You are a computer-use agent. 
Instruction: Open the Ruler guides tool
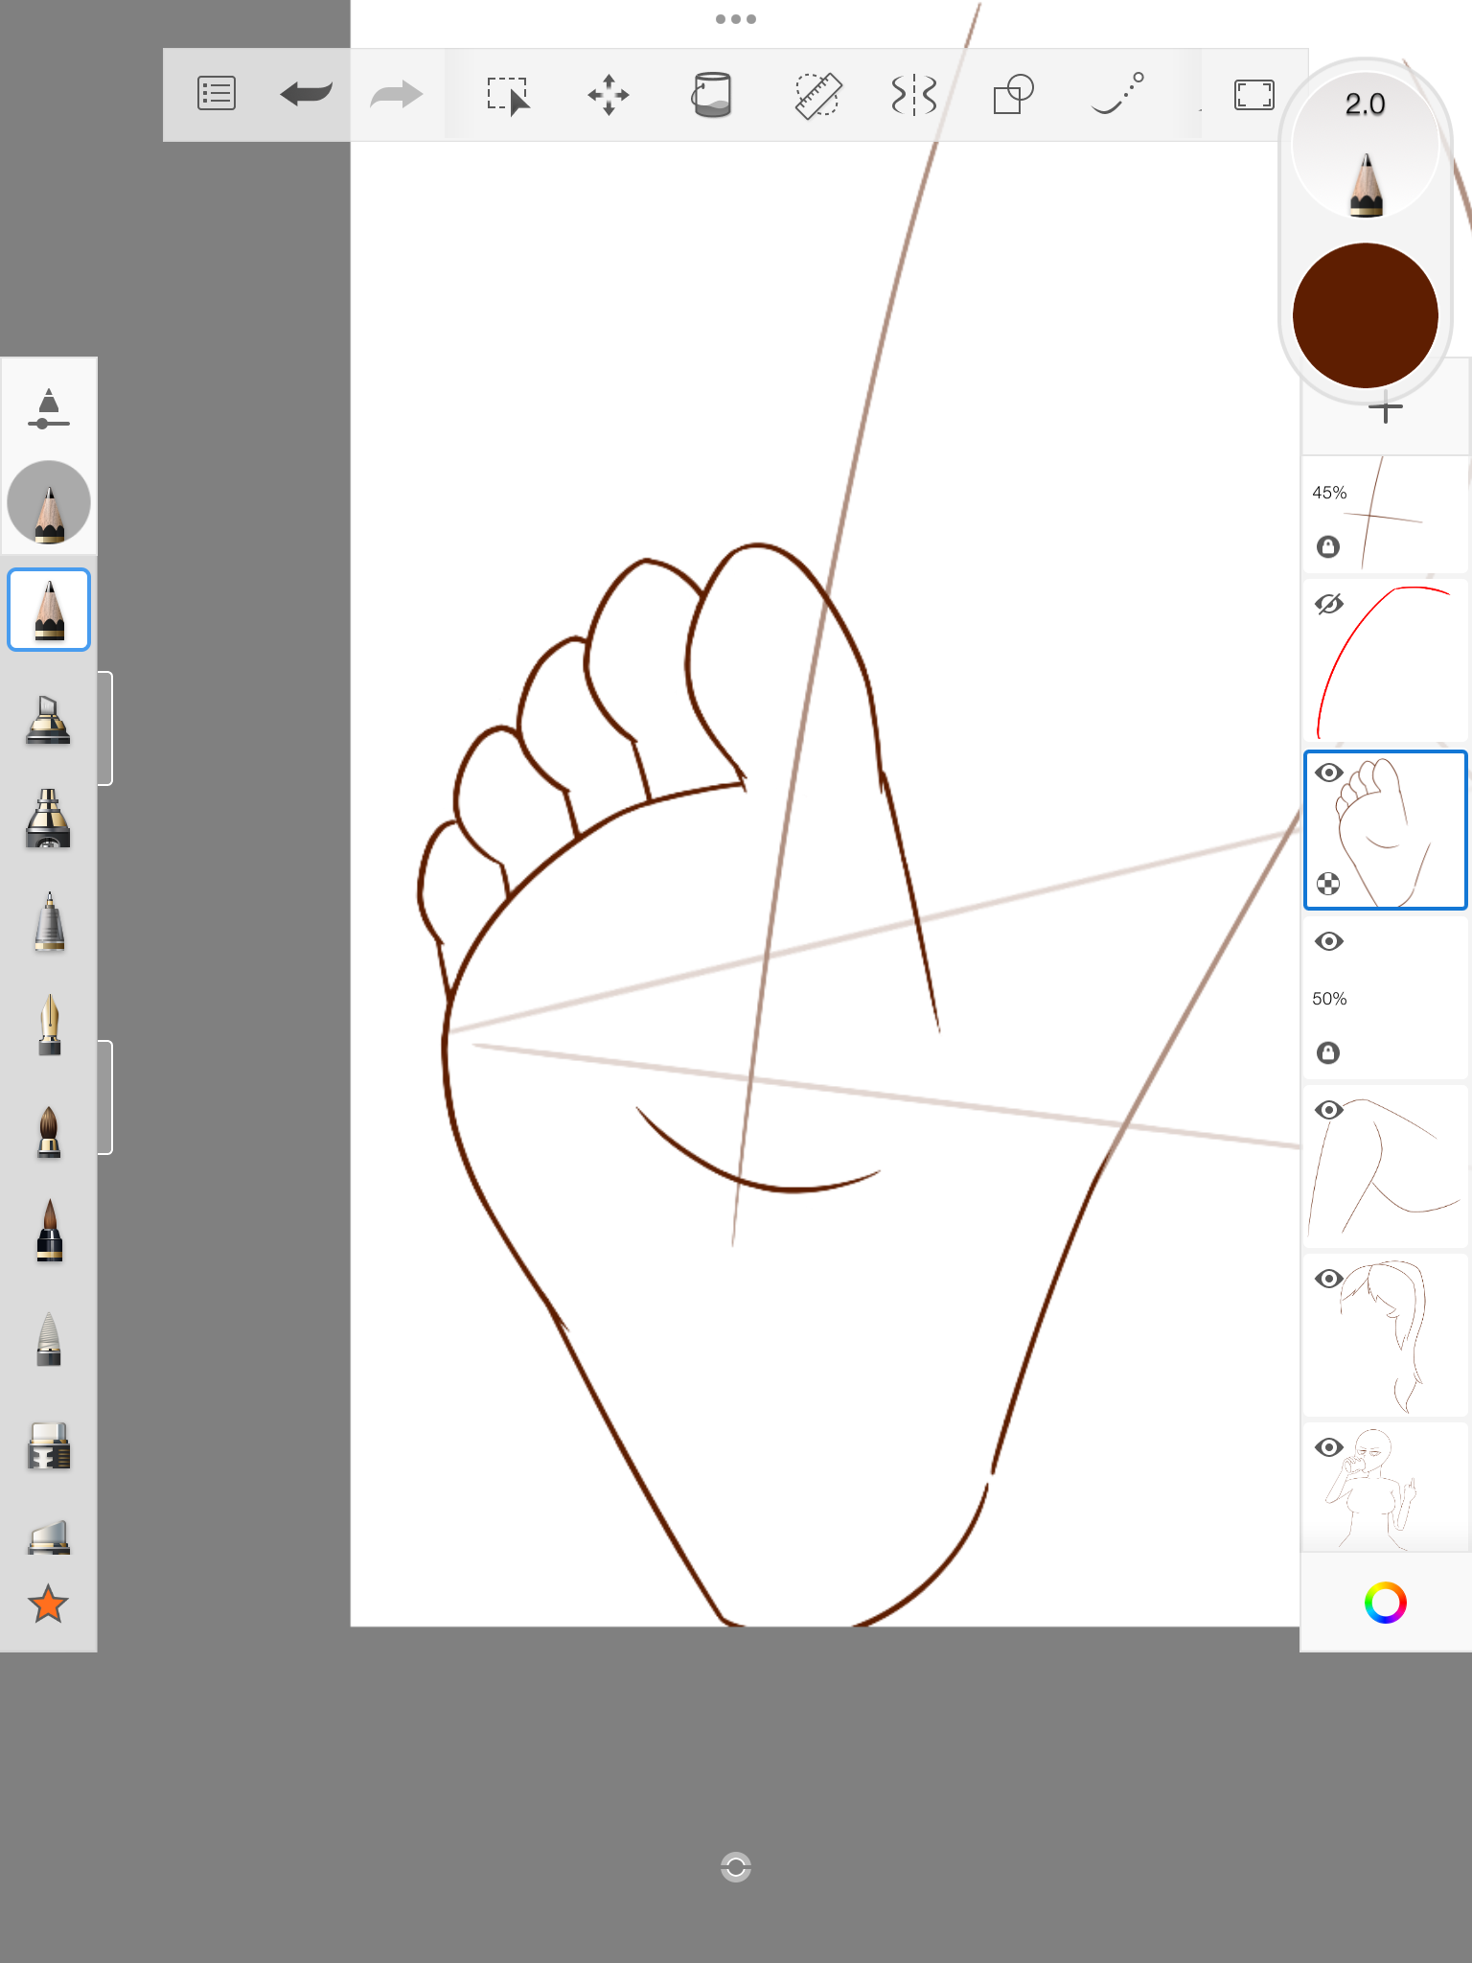point(817,95)
